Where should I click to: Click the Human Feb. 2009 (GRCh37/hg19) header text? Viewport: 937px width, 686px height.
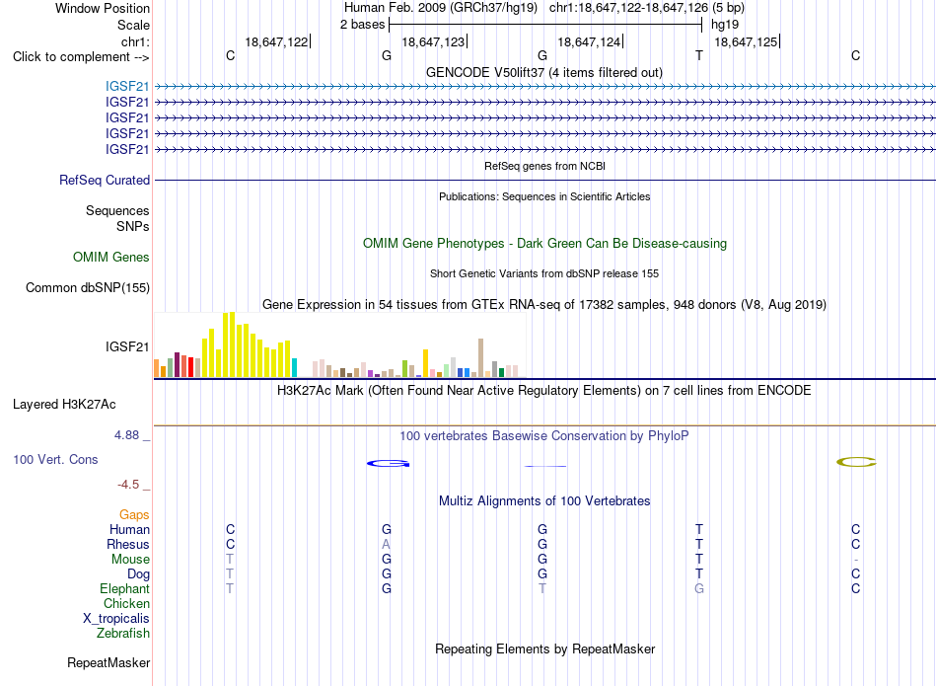441,8
